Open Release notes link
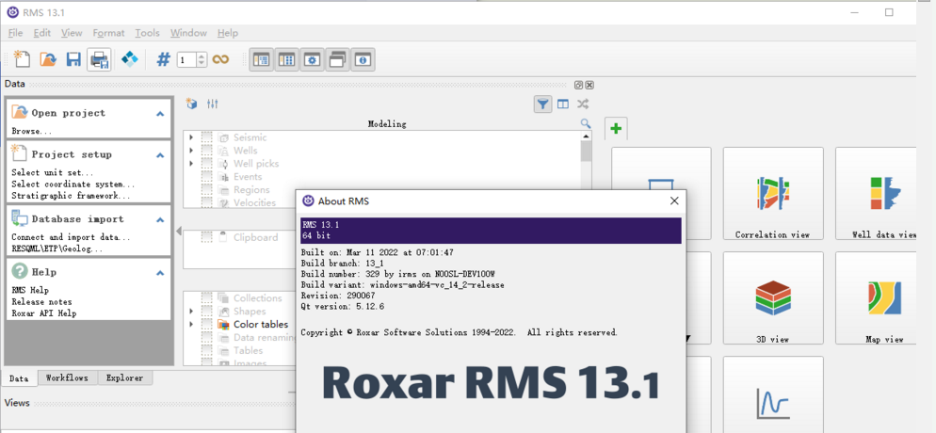Viewport: 936px width, 433px height. 41,302
